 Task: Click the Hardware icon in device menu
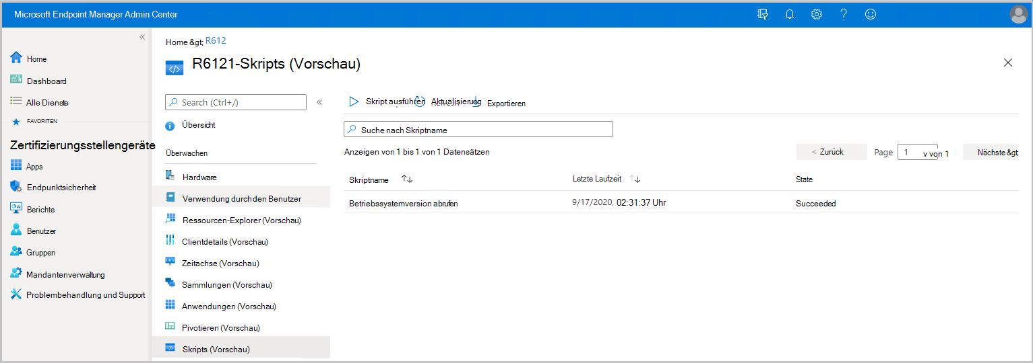click(x=170, y=177)
